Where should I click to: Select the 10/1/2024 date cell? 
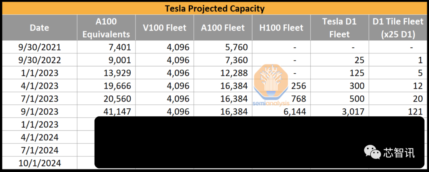[40, 163]
